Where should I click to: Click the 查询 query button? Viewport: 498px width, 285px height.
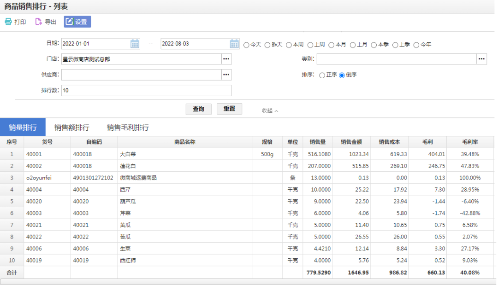coord(198,109)
